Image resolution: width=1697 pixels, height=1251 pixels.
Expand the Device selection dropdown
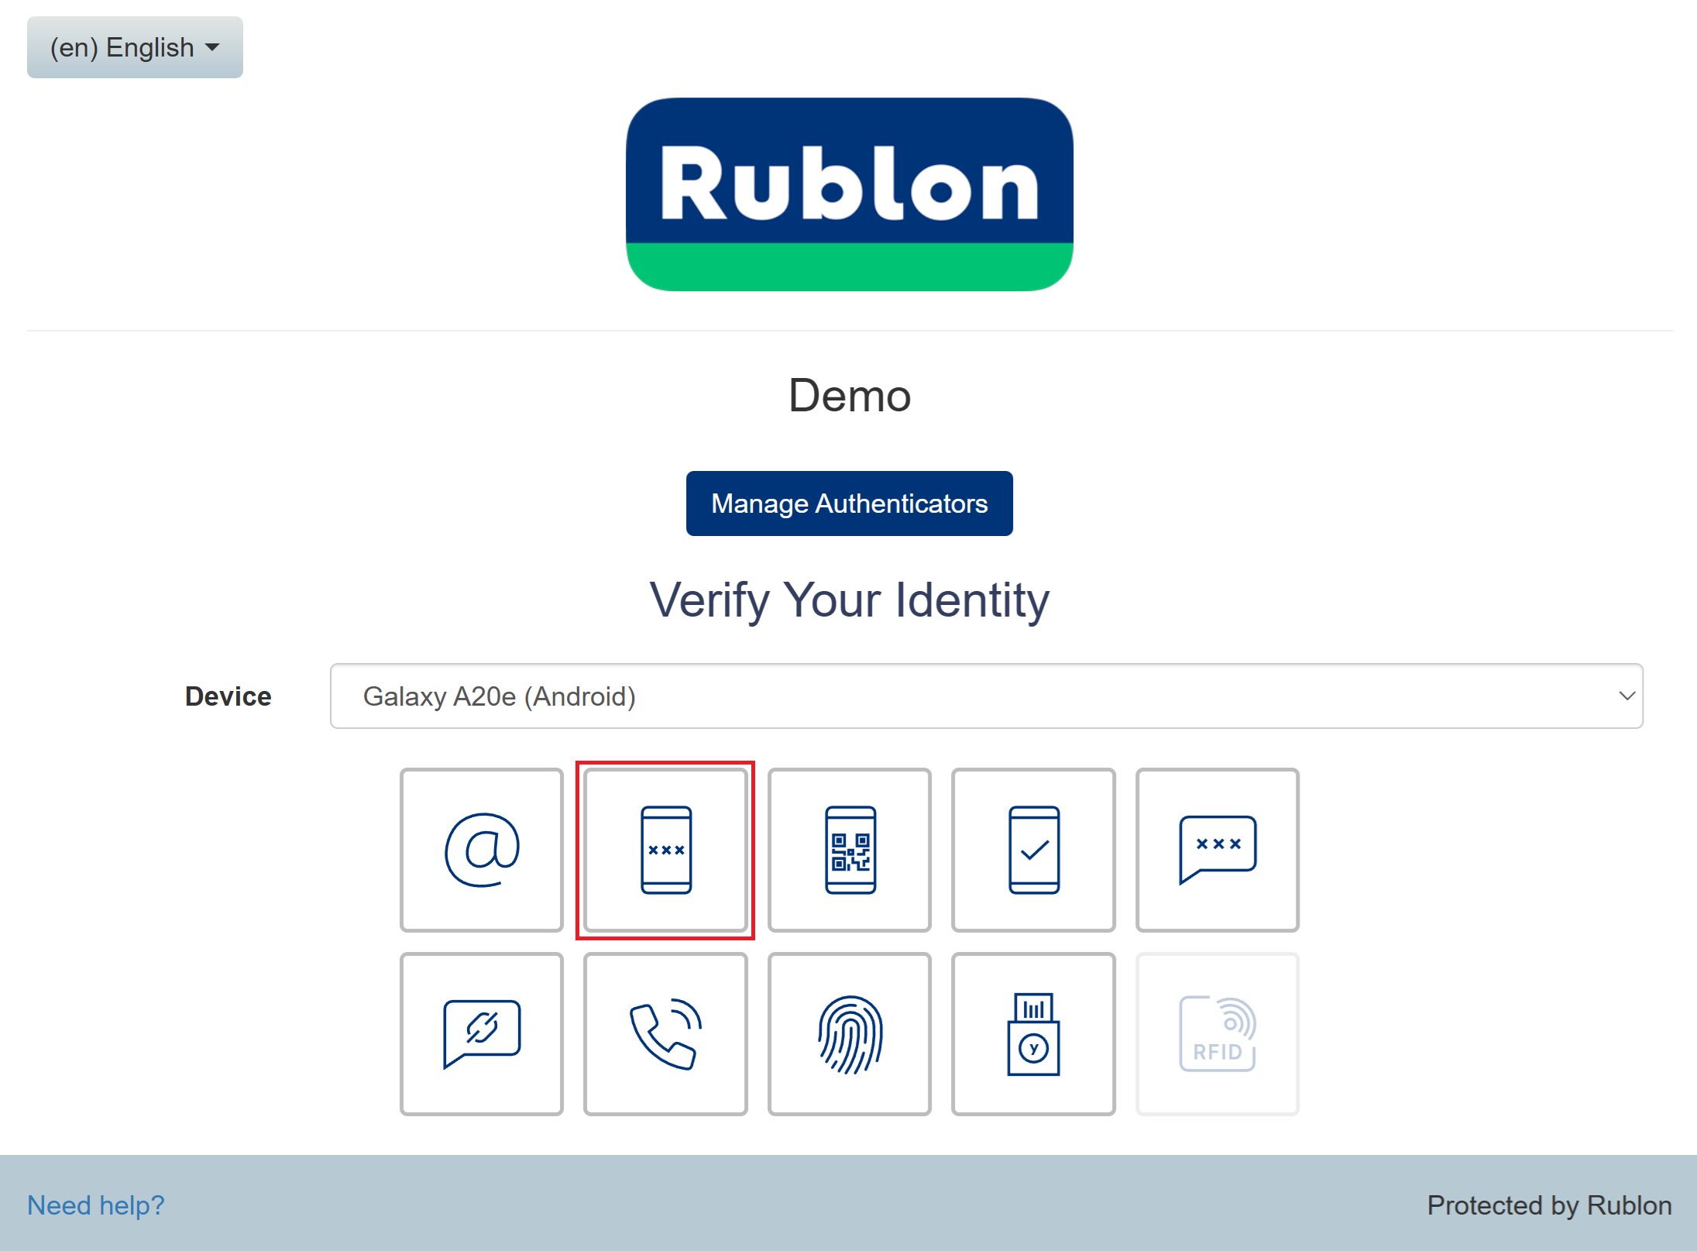point(985,696)
